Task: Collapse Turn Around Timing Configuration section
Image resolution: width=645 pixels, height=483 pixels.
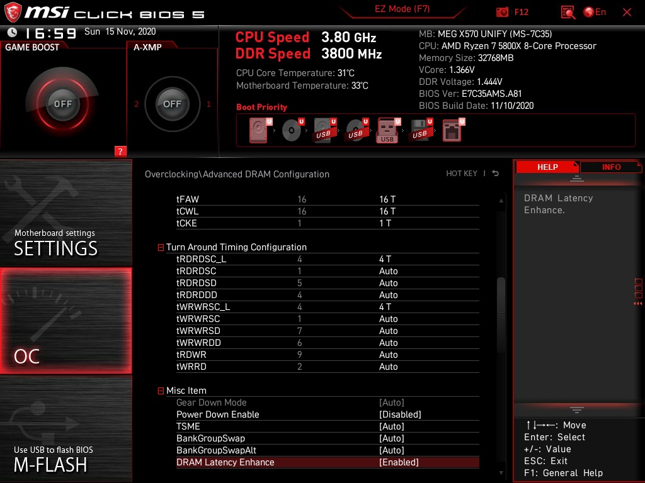Action: [161, 247]
